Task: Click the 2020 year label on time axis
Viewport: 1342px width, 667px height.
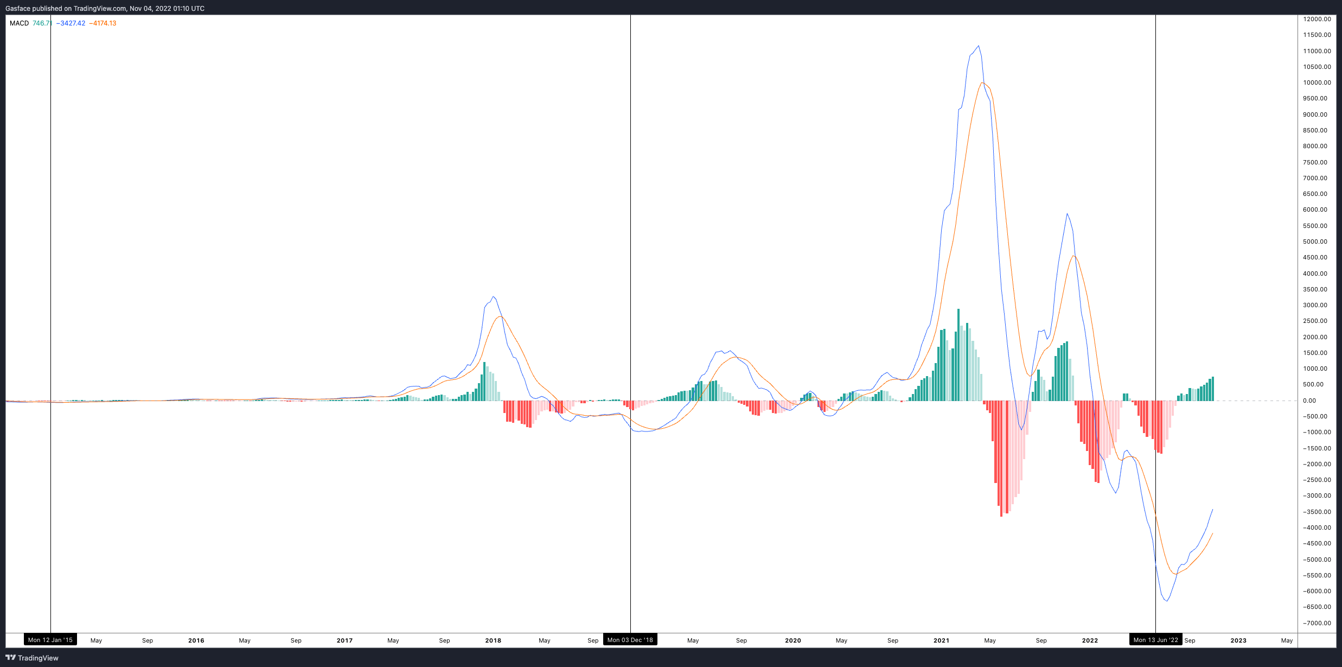Action: pos(793,640)
